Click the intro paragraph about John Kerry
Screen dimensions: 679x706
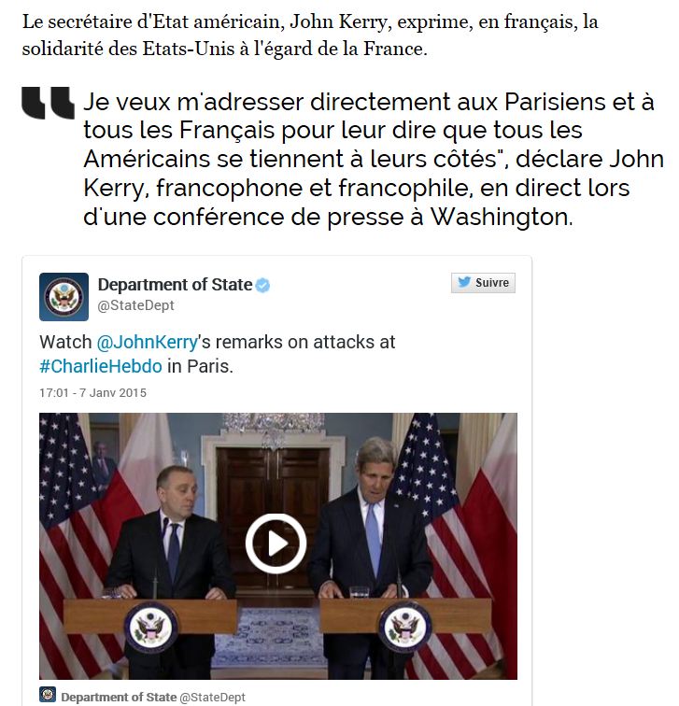(310, 35)
